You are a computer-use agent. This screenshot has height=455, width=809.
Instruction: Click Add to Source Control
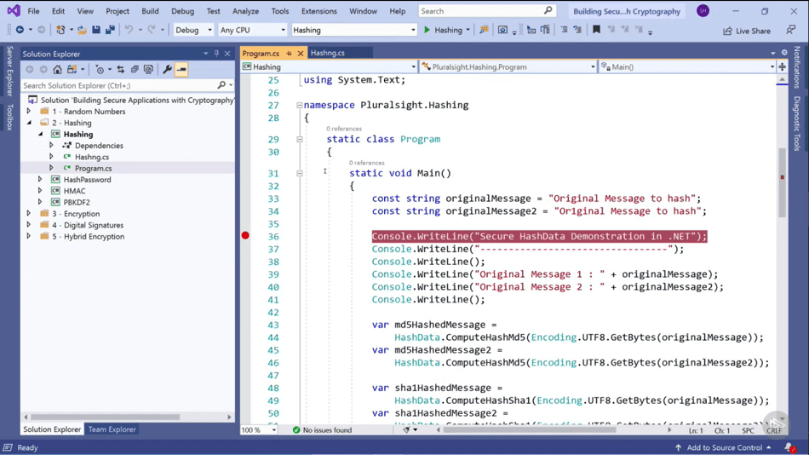(x=723, y=447)
